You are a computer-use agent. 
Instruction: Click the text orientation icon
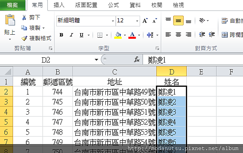(202, 21)
